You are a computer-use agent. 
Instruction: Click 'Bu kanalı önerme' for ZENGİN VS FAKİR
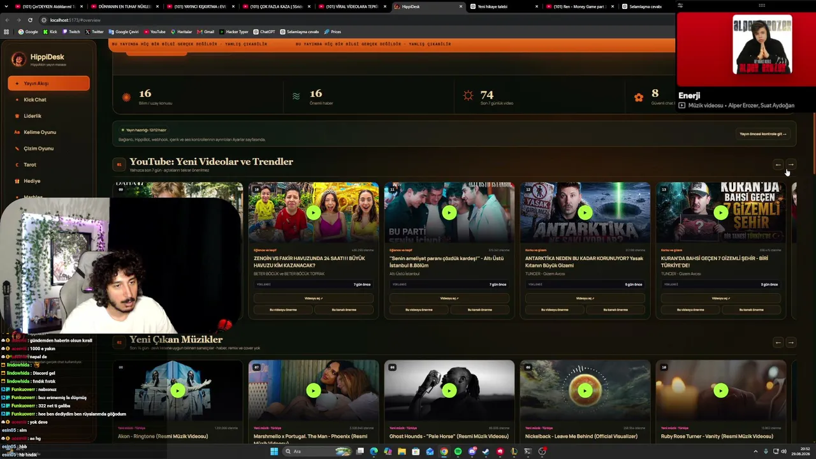click(x=344, y=310)
